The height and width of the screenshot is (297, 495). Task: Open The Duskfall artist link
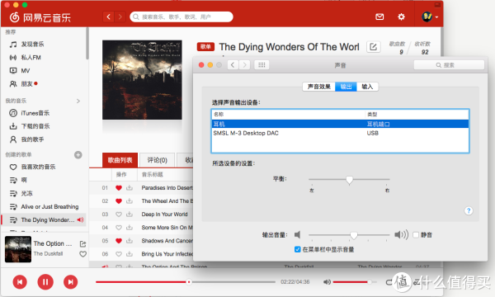[x=48, y=254]
